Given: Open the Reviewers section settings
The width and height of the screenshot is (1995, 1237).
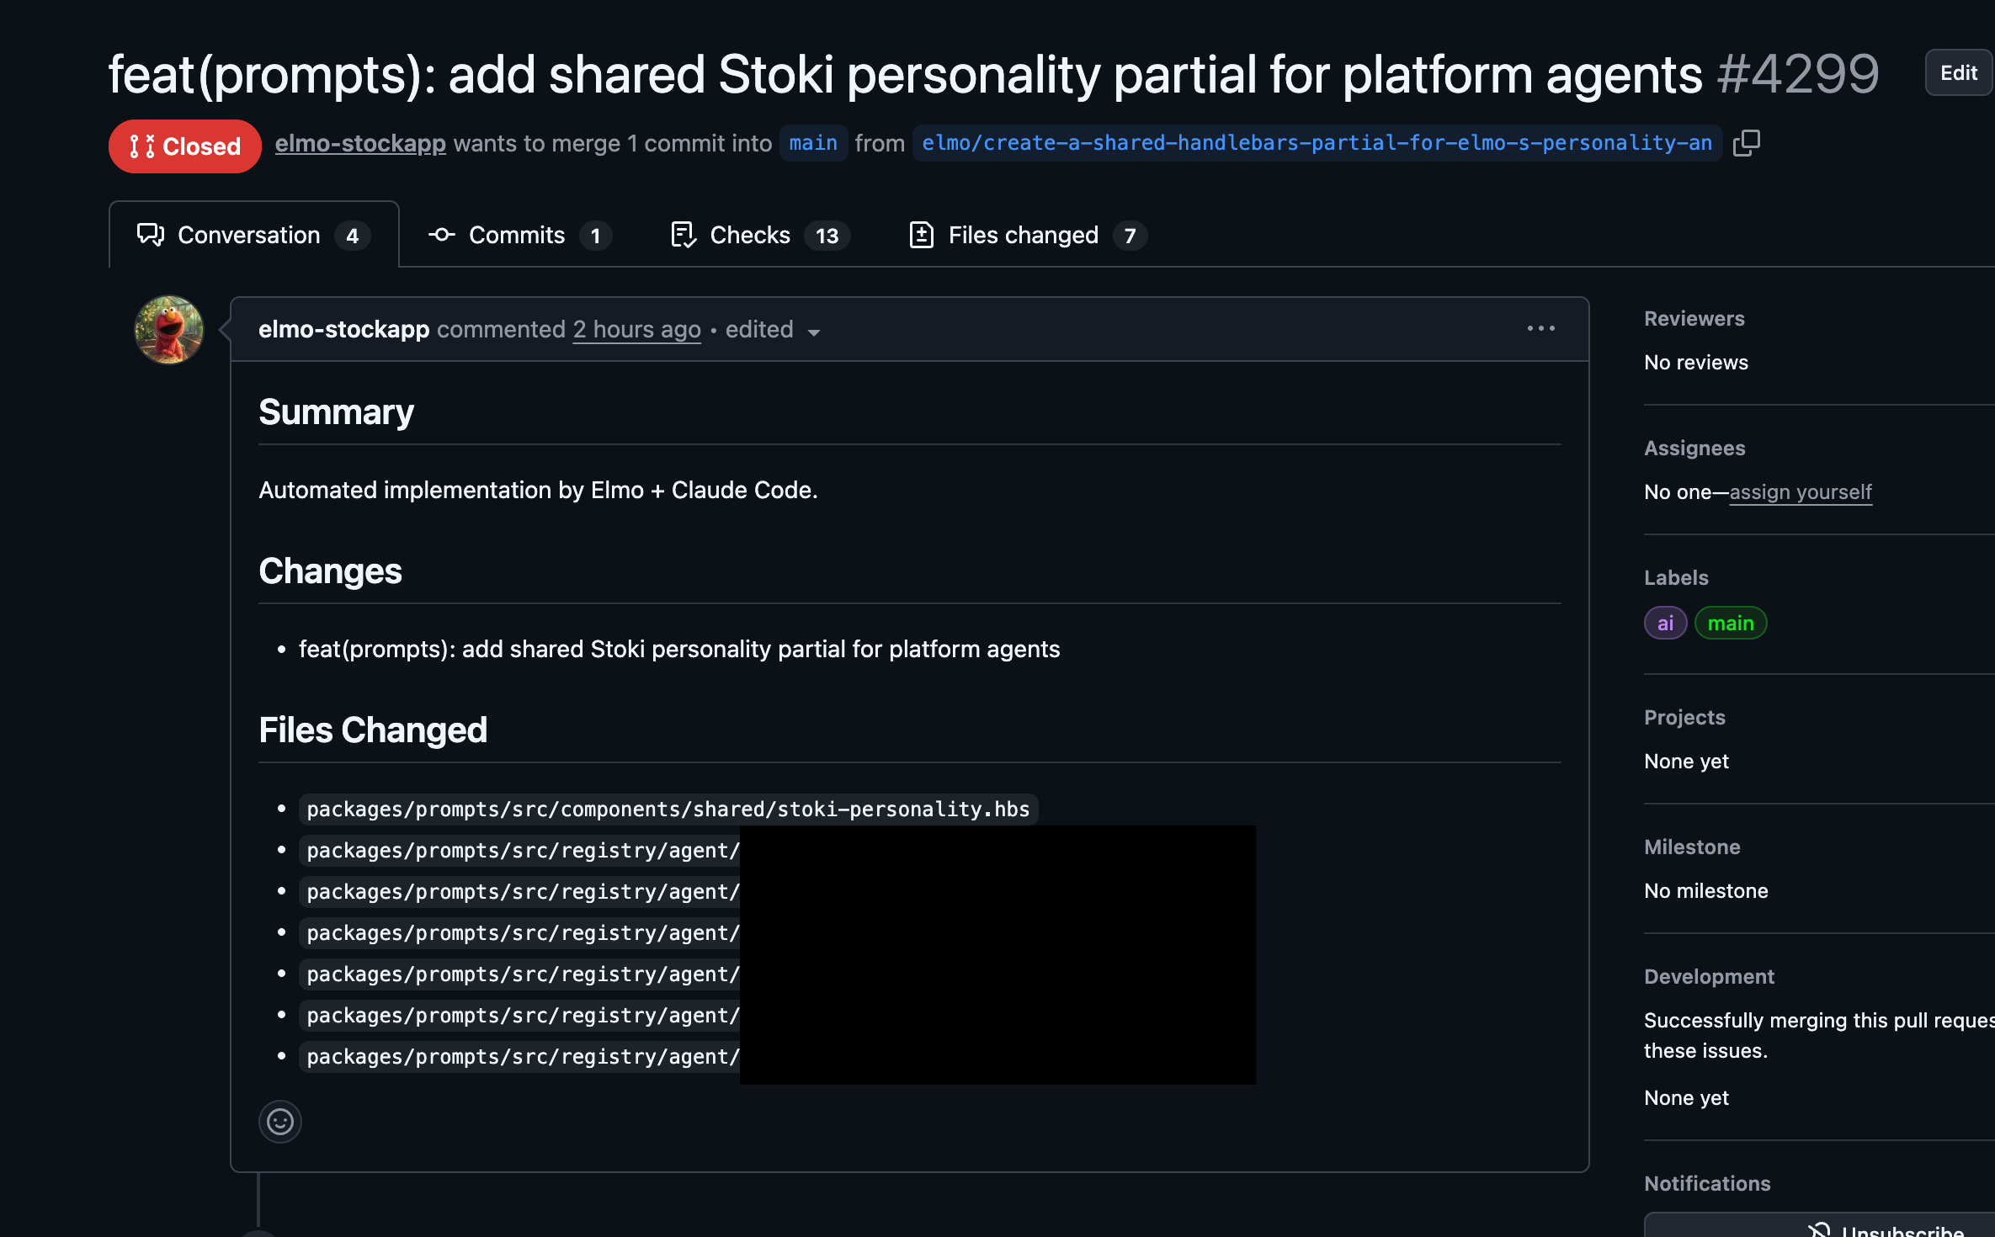Looking at the screenshot, I should coord(1694,319).
